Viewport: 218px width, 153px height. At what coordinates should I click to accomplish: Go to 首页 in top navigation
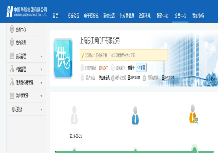point(56,16)
